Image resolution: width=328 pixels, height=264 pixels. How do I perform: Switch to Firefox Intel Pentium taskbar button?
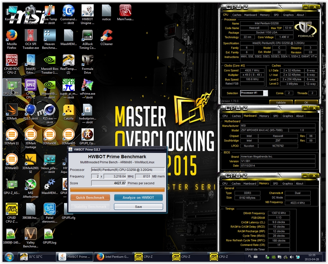(113, 257)
